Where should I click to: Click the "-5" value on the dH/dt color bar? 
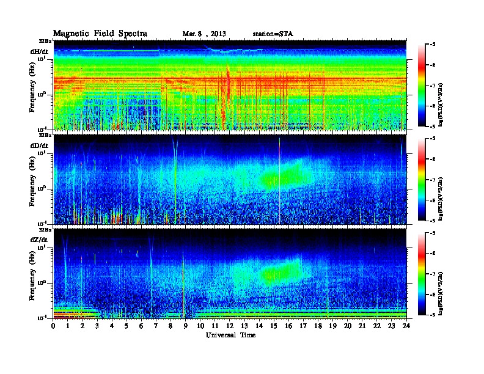pos(433,45)
